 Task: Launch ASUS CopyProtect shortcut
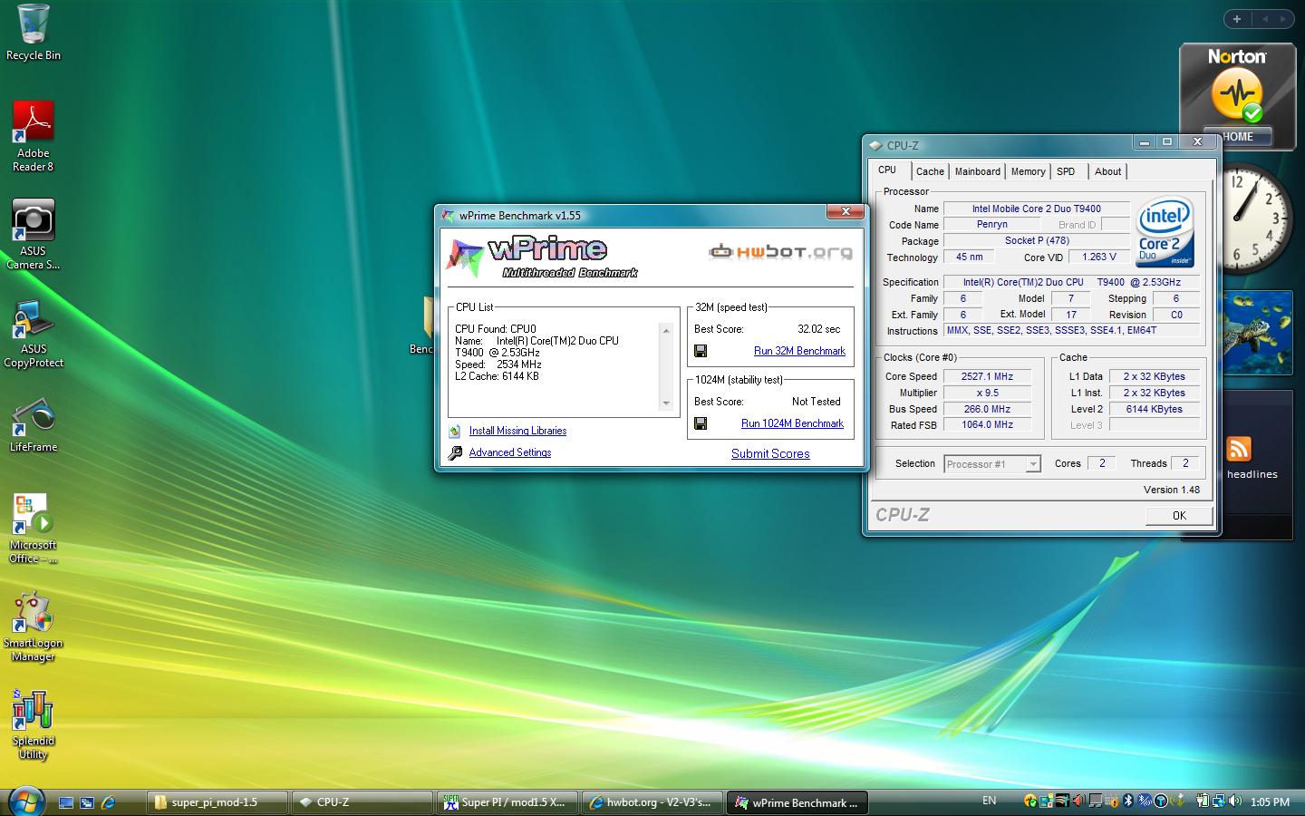[33, 333]
